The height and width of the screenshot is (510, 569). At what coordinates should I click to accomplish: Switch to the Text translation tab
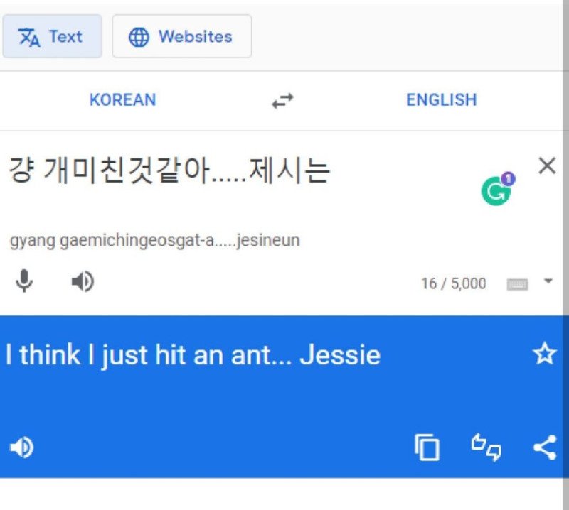[x=52, y=36]
